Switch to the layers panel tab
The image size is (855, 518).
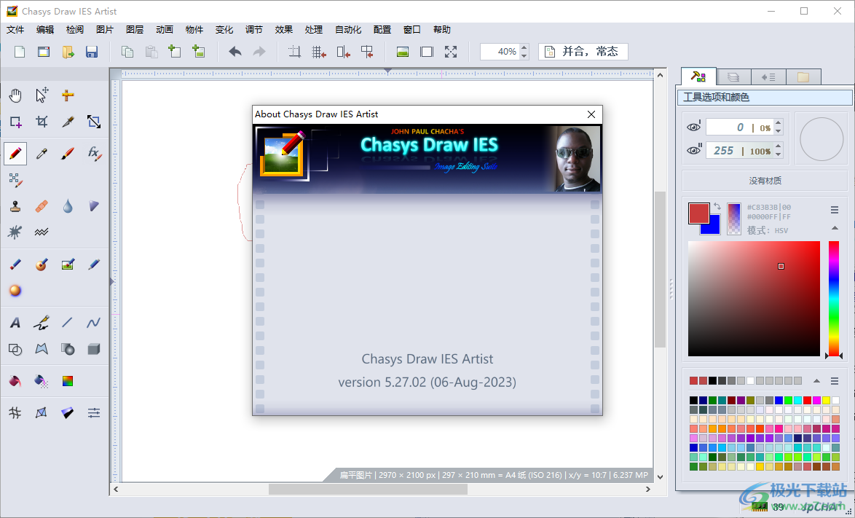(733, 77)
